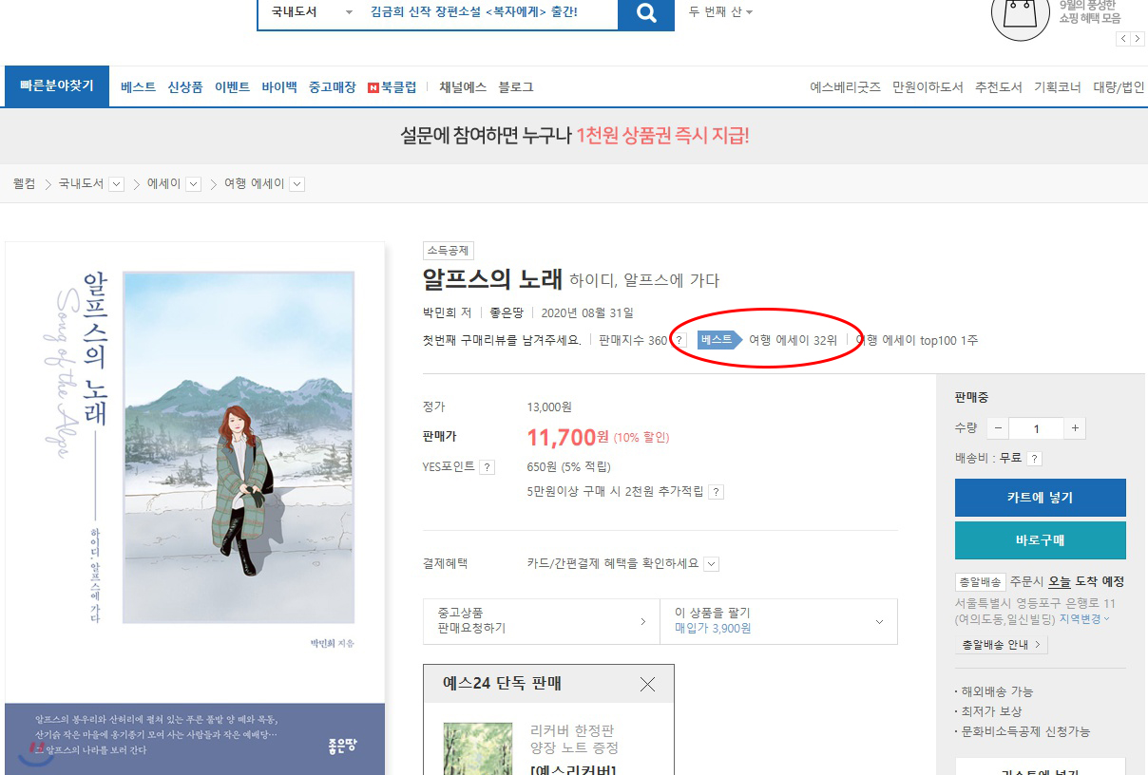The image size is (1148, 775).
Task: Click the 해외배송 가능 text
Action: click(997, 691)
